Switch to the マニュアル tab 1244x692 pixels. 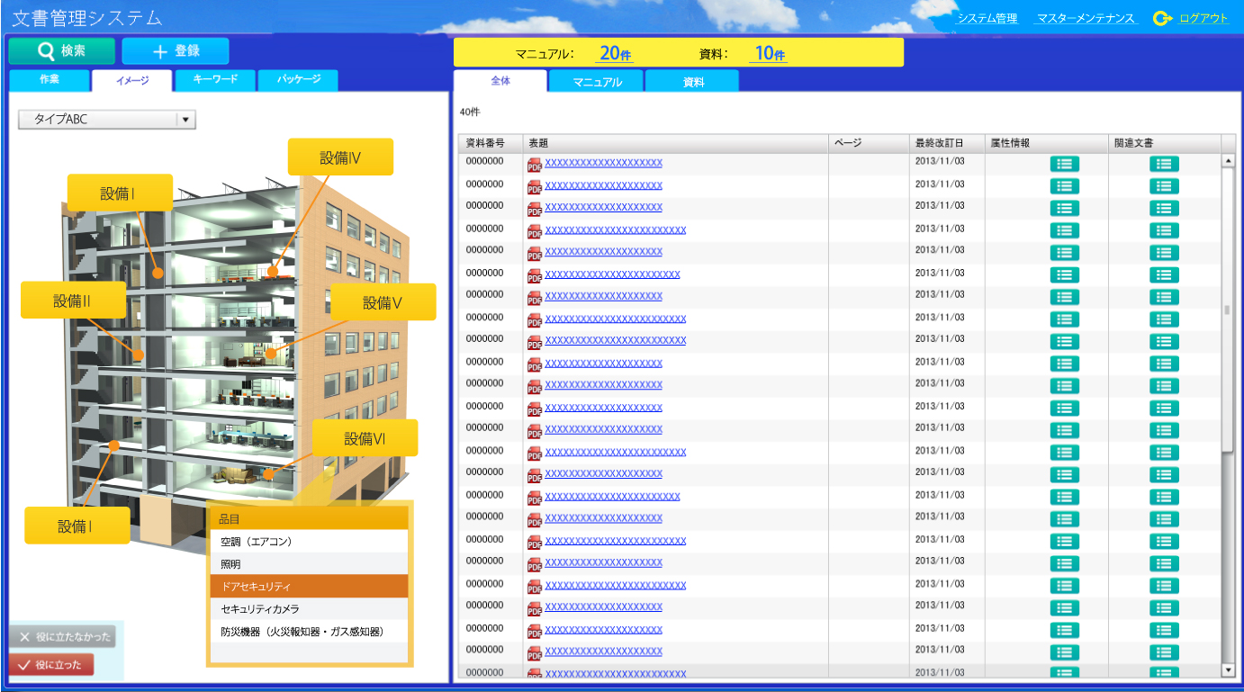click(x=598, y=82)
